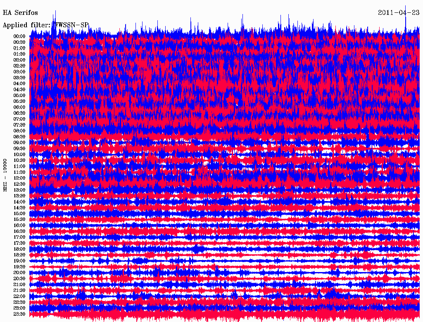This screenshot has width=423, height=322.
Task: Select the 07:30 time label
Action: tap(19, 125)
